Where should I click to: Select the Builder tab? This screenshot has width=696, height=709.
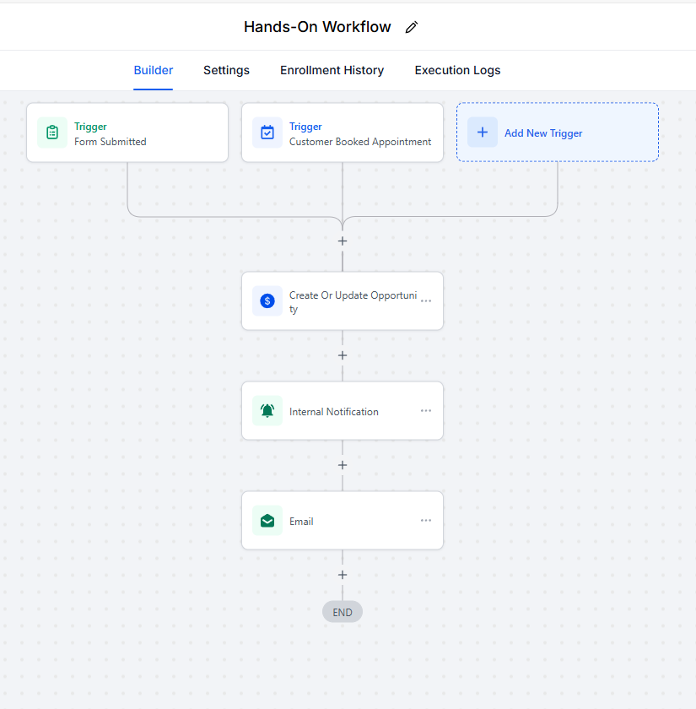154,70
